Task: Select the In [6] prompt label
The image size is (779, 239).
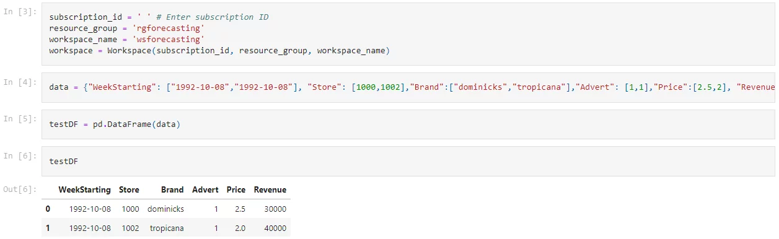Action: coord(20,155)
